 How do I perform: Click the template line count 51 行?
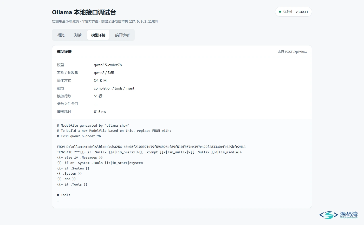(x=98, y=96)
